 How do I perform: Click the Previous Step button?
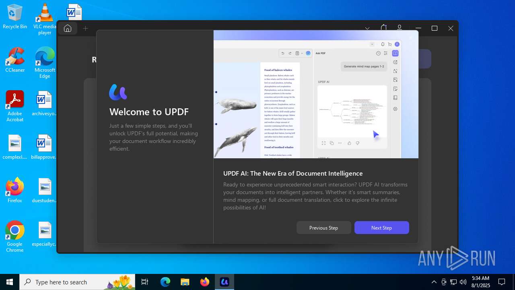point(323,228)
